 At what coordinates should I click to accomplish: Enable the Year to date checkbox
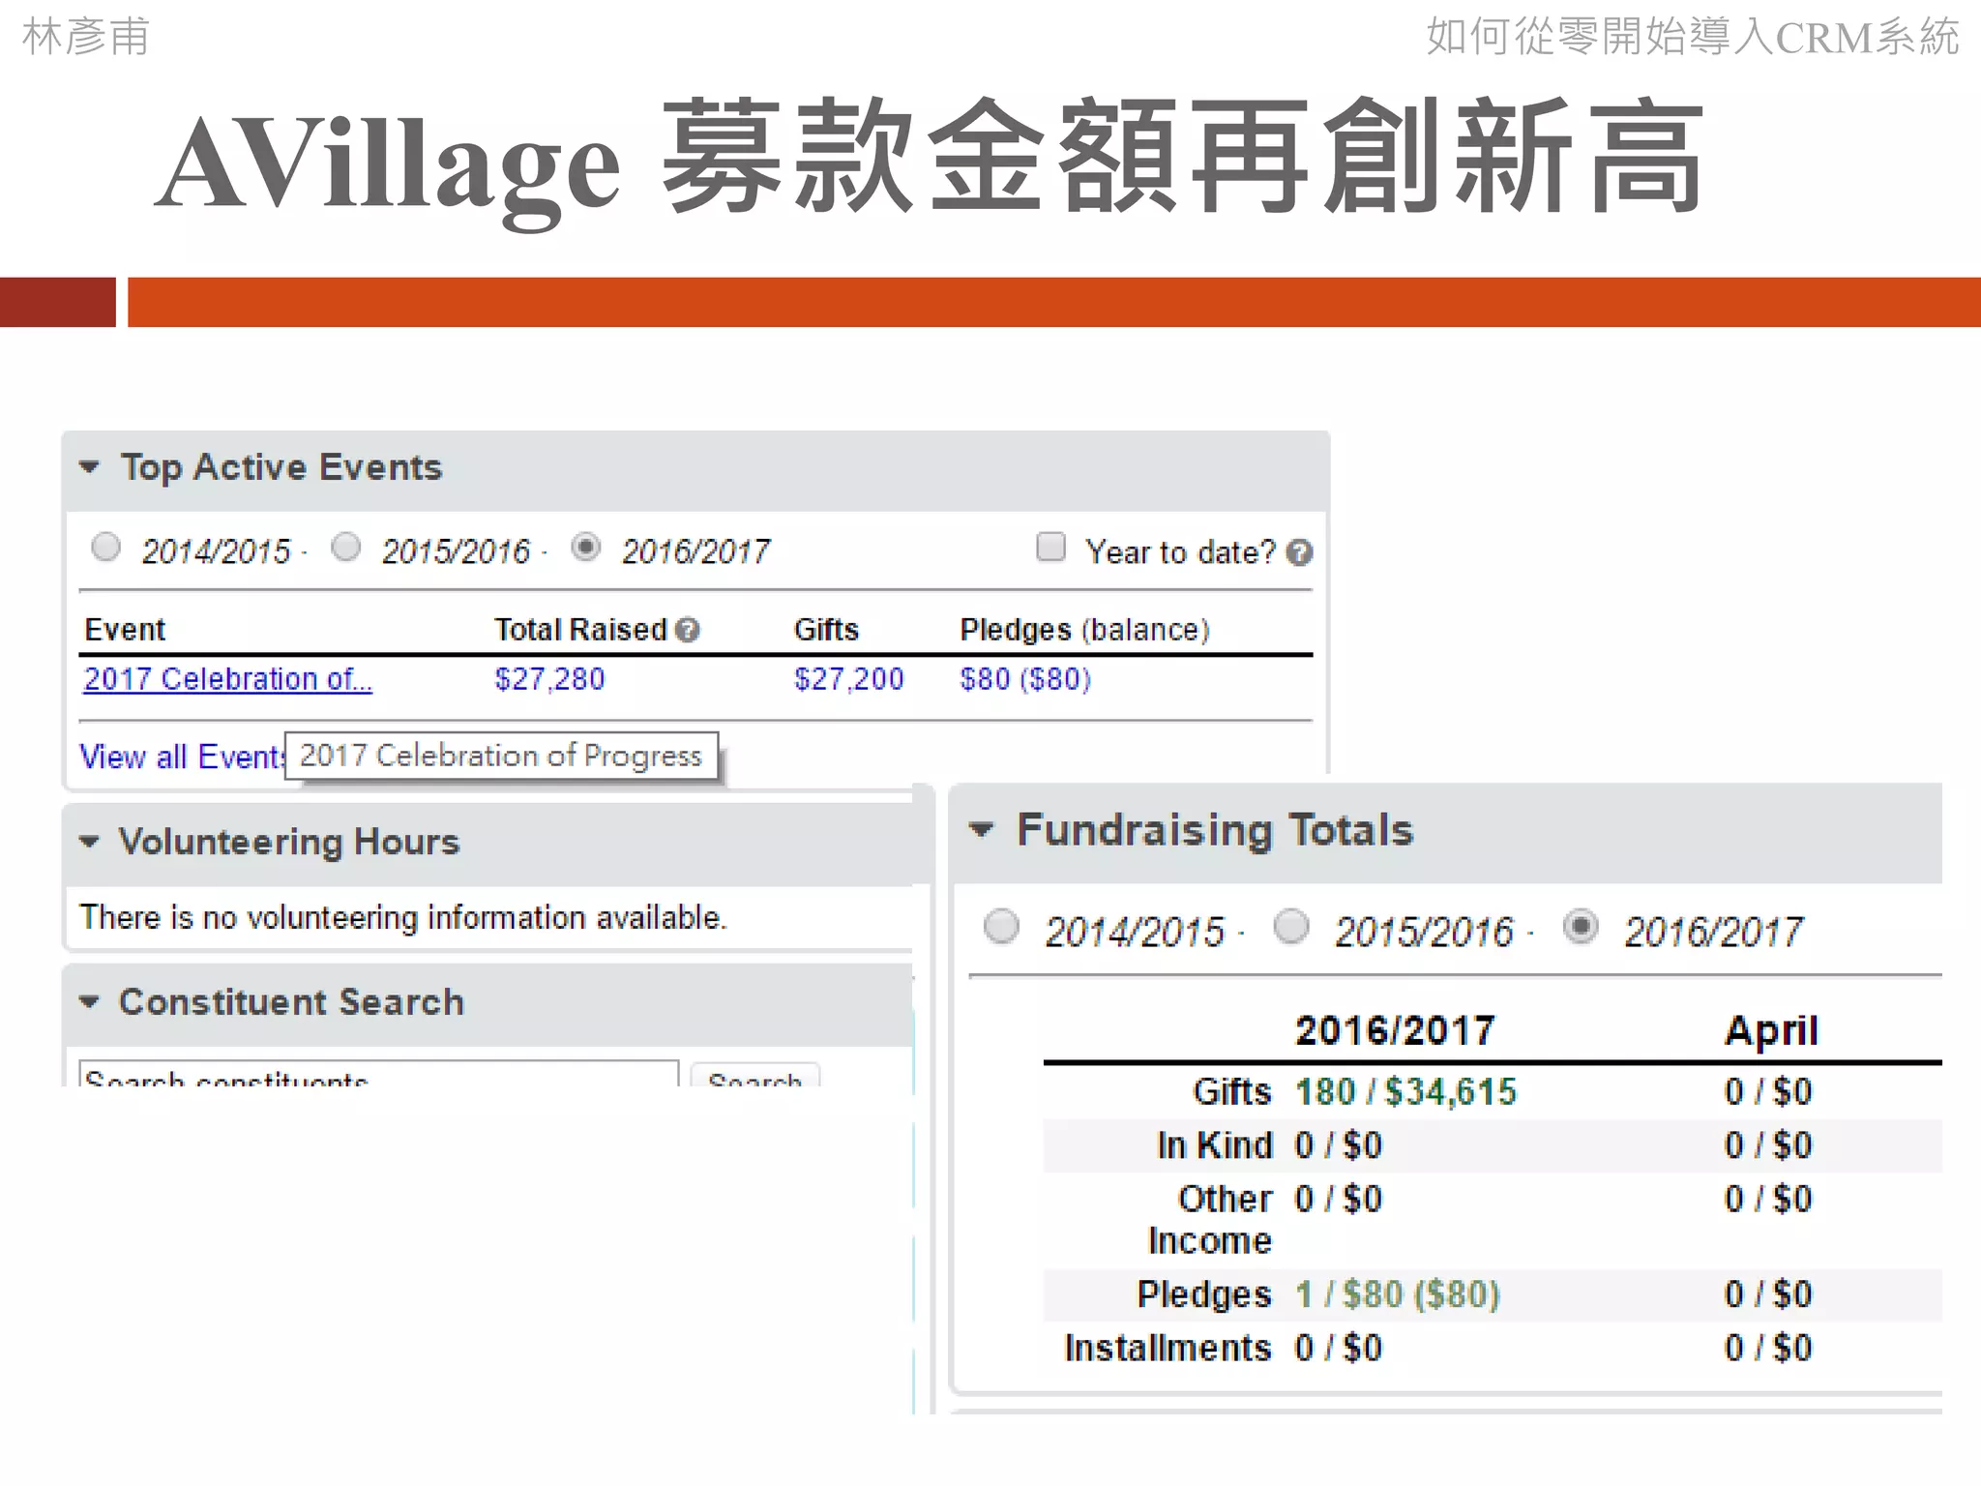pos(1050,548)
